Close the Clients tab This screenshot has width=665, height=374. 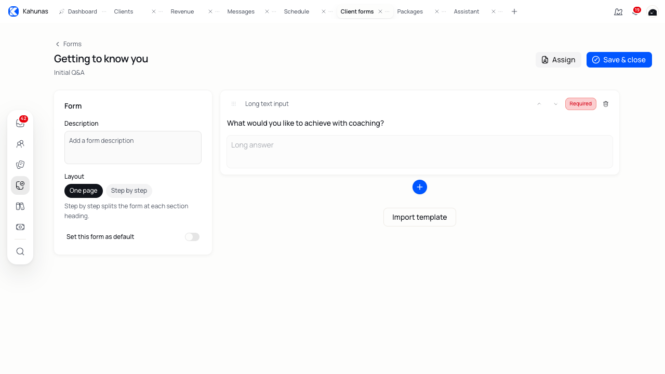(154, 11)
